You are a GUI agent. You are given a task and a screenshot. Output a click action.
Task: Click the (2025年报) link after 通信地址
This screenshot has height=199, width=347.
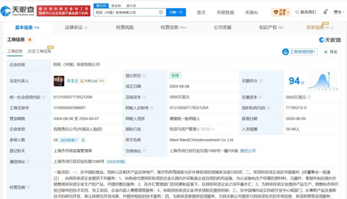pos(116,162)
